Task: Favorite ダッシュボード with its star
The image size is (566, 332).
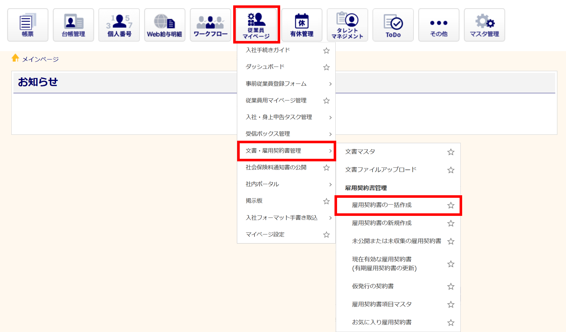Action: click(326, 67)
